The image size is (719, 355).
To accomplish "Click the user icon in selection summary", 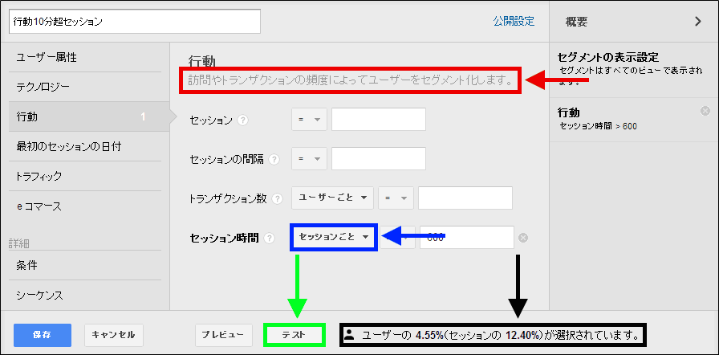I will 349,334.
